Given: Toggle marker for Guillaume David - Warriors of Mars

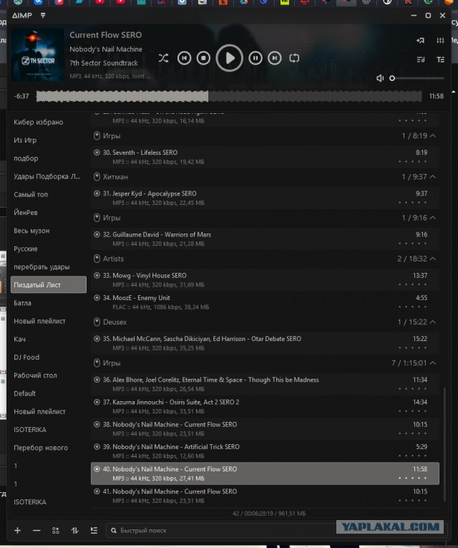Looking at the screenshot, I should click(x=97, y=234).
